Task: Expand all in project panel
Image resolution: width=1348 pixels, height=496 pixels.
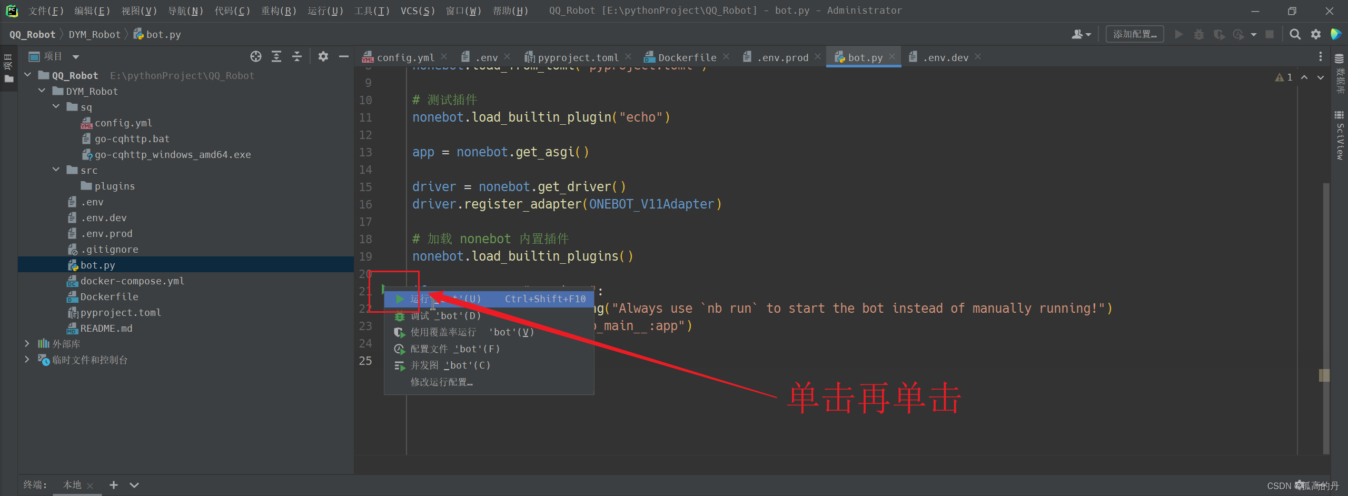Action: [x=276, y=56]
